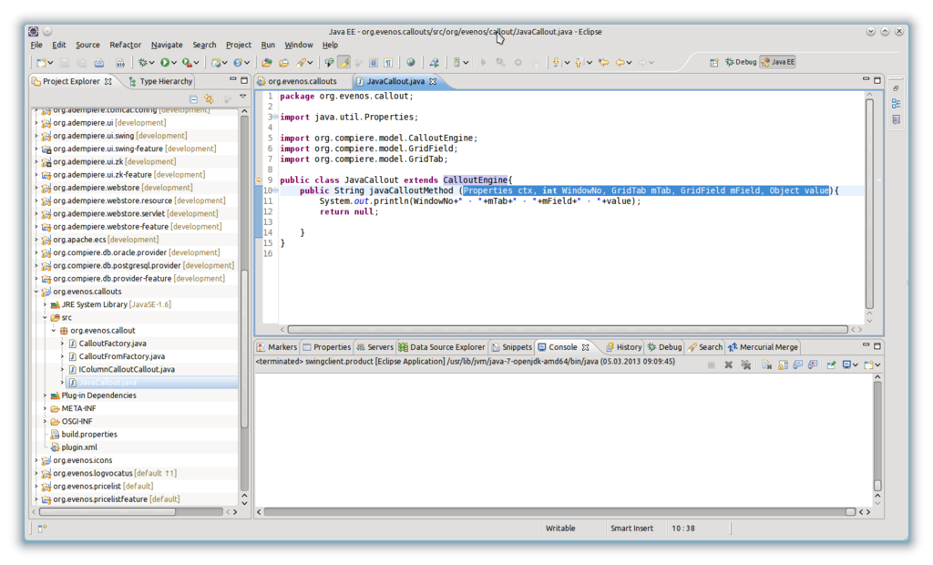The image size is (933, 565).
Task: Click the Debug bug icon in toolbar
Action: 143,63
